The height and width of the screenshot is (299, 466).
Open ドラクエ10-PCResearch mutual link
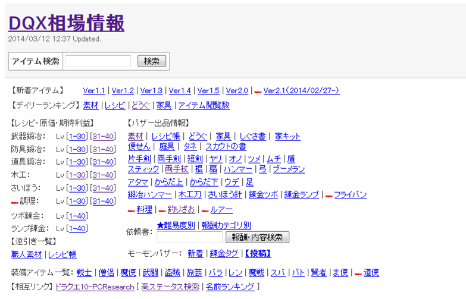[95, 287]
